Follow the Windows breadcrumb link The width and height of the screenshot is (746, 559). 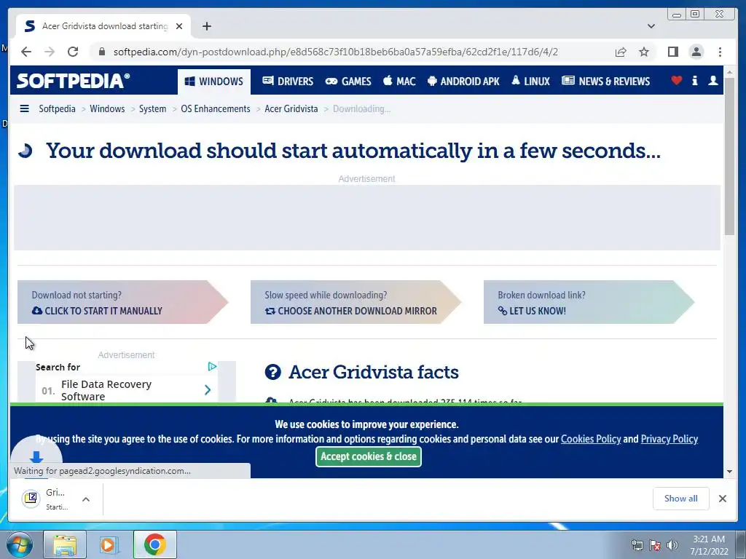(x=107, y=109)
